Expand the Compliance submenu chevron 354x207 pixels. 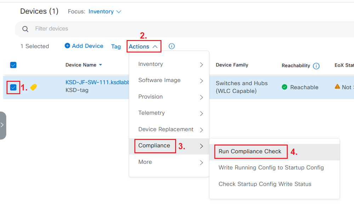[202, 146]
